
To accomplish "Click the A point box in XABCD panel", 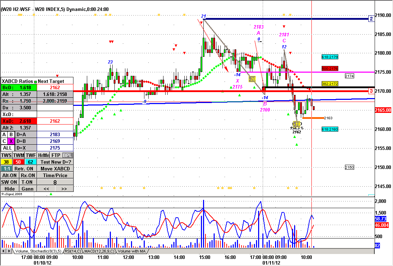I will point(4,134).
